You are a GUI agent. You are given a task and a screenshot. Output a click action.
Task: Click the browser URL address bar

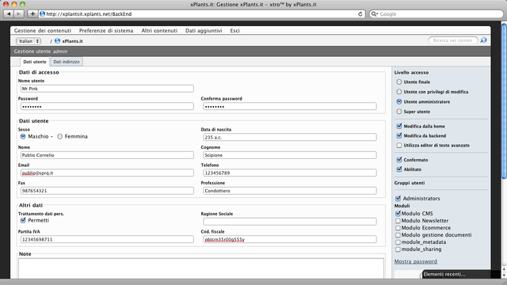pyautogui.click(x=202, y=14)
